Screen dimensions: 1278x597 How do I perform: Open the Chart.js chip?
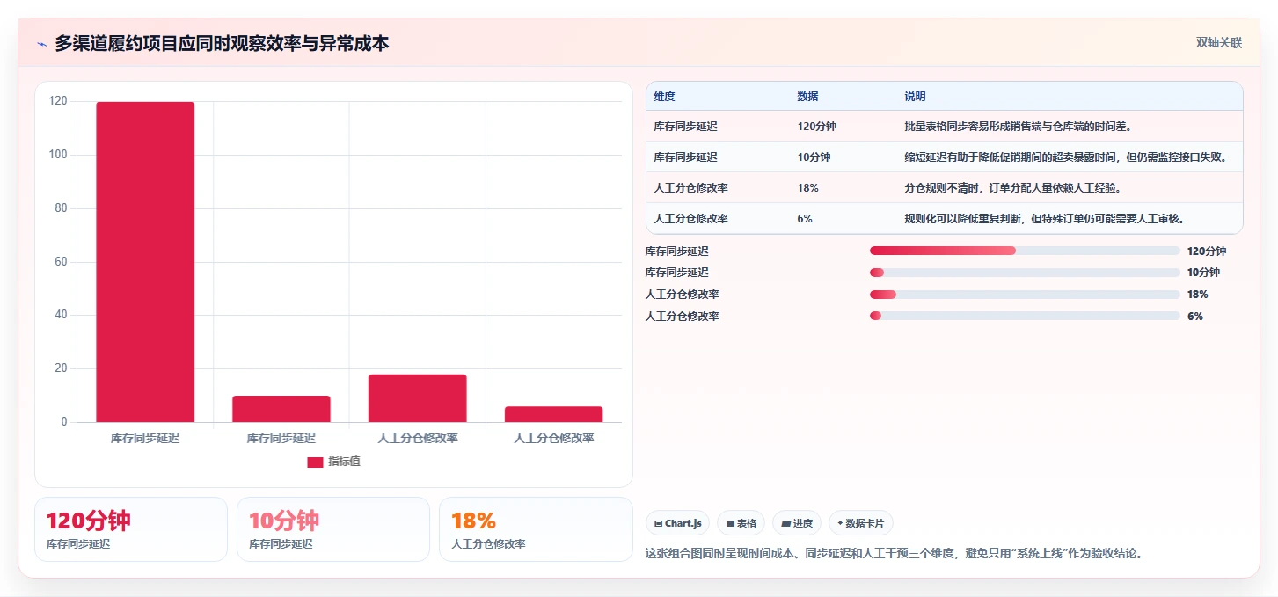[677, 523]
